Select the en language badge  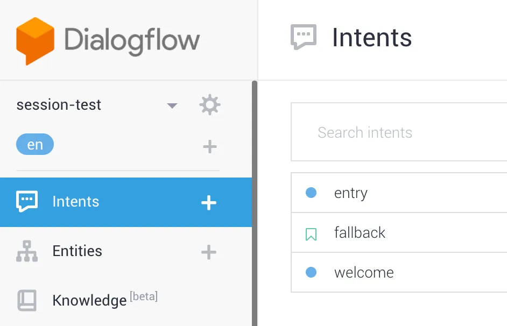click(x=35, y=145)
